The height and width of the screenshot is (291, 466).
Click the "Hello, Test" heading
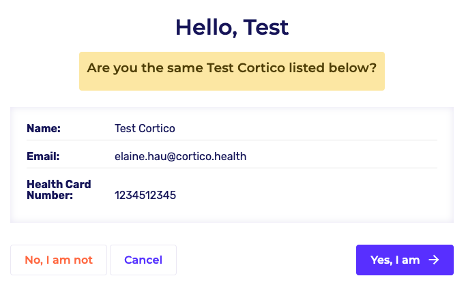[x=232, y=27]
